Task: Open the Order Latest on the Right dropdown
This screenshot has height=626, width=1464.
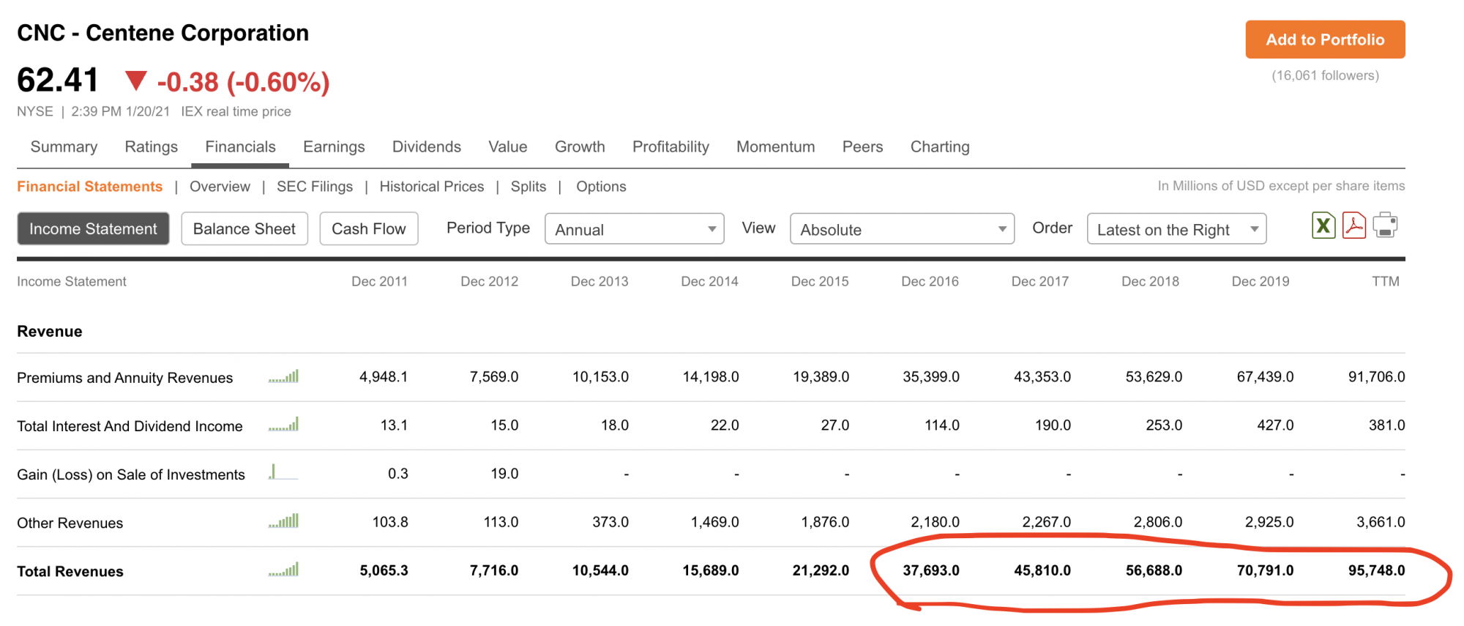Action: coord(1176,229)
